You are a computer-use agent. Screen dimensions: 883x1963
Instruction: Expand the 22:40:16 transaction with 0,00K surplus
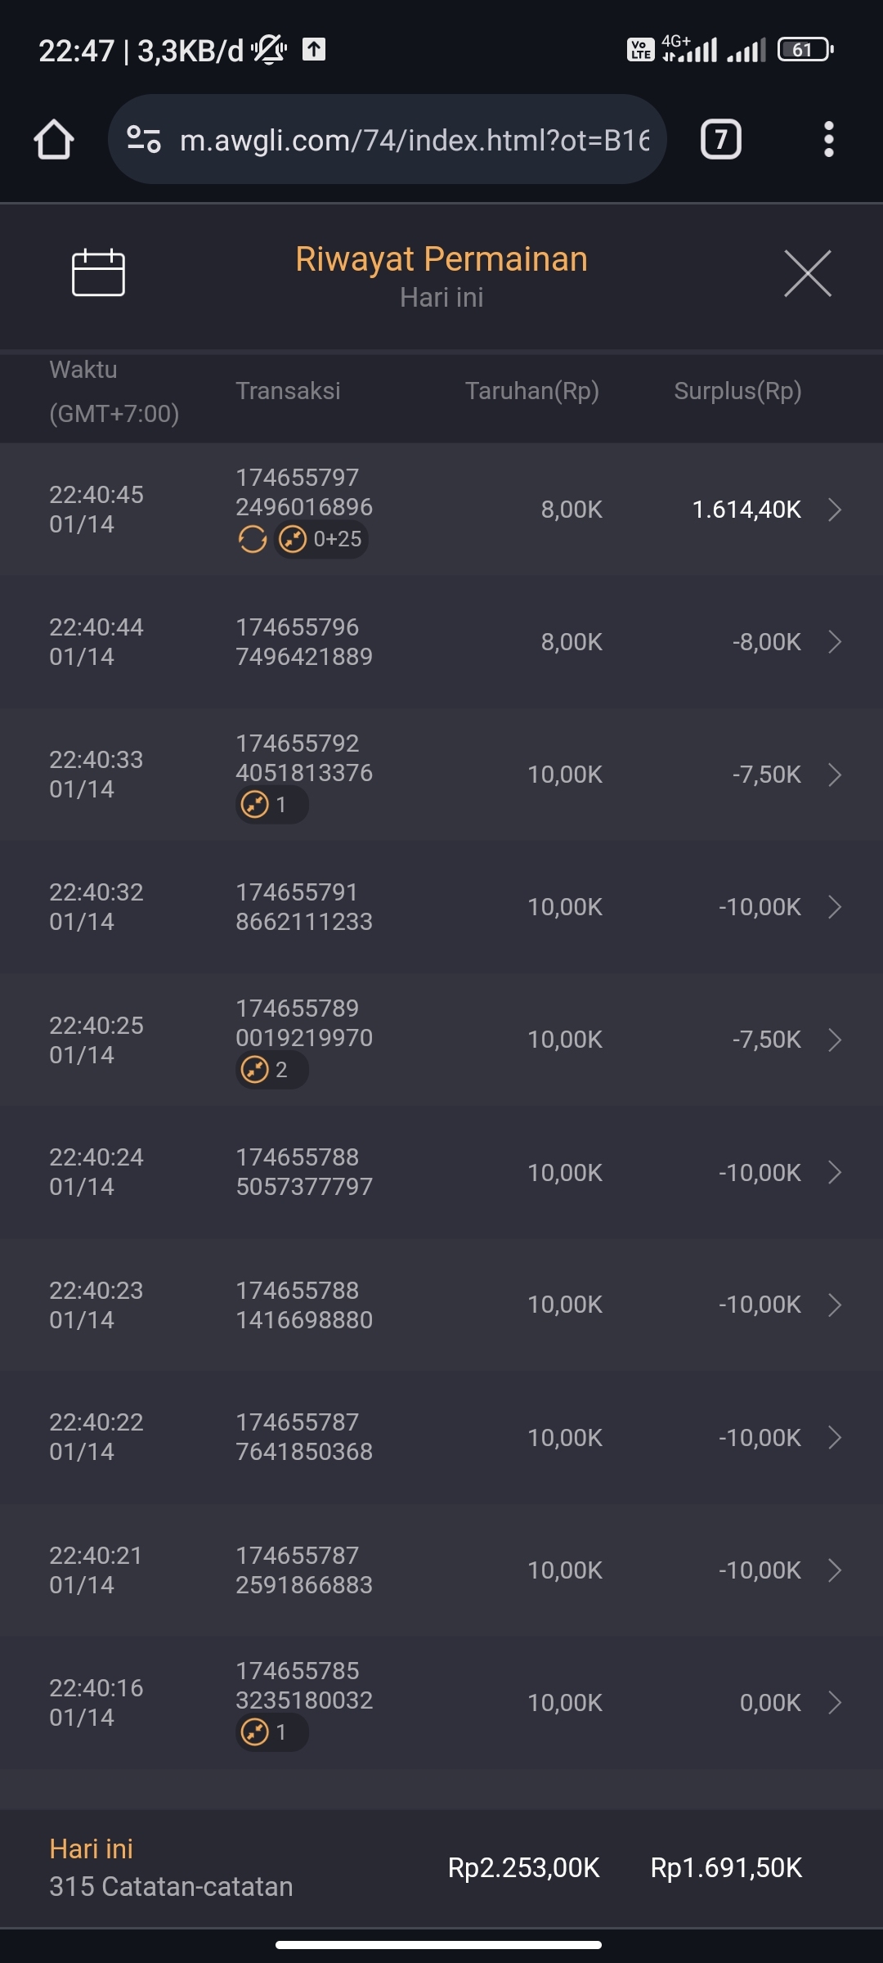835,1703
